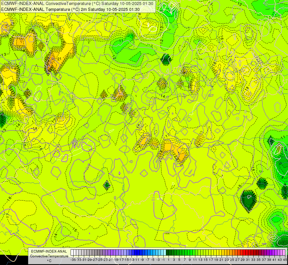Click the legend scale number 5
Screen dimensions: 288x265
[x=179, y=260]
